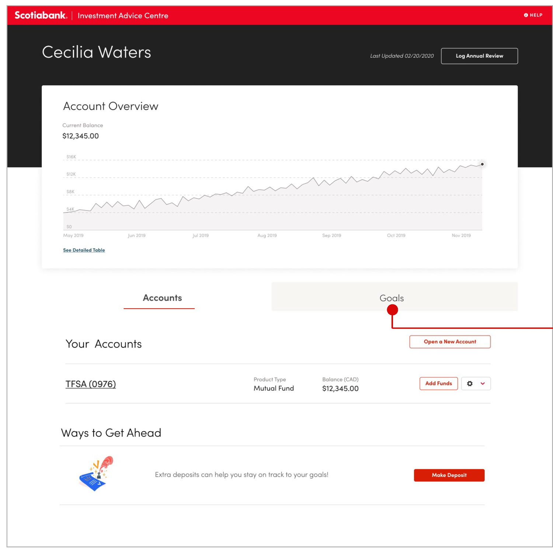Click Add Funds for the TFSA account
Screen dimensions: 553x553
click(438, 383)
